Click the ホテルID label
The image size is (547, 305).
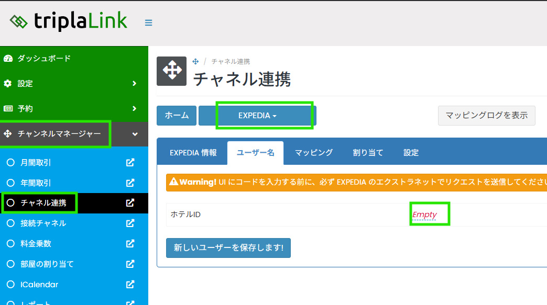(185, 214)
